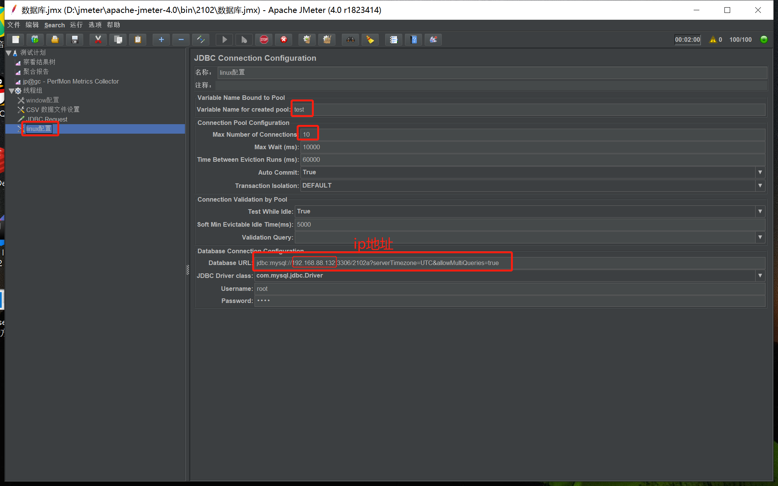Click the Shutdown red X icon
This screenshot has width=778, height=486.
pyautogui.click(x=284, y=39)
